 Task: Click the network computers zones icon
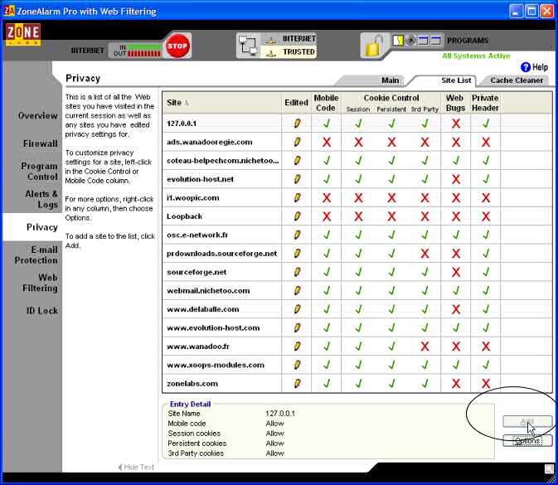[x=249, y=46]
